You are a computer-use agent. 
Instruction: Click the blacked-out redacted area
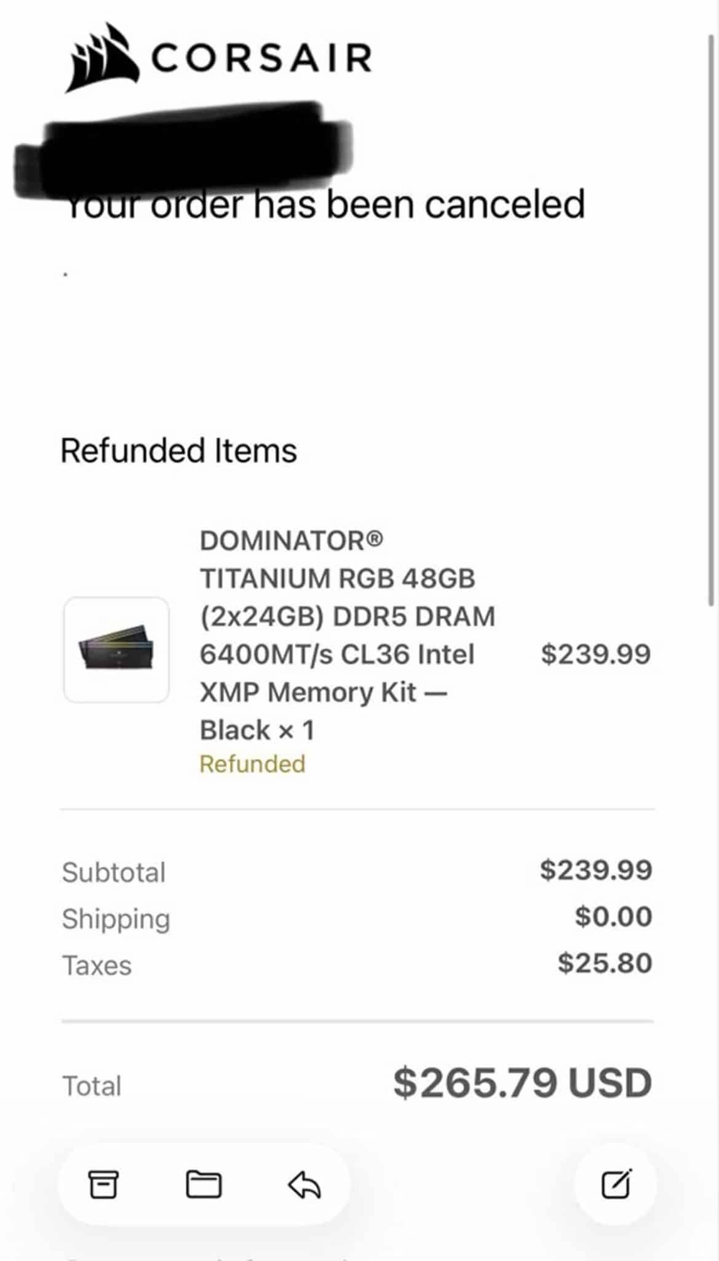pos(185,151)
